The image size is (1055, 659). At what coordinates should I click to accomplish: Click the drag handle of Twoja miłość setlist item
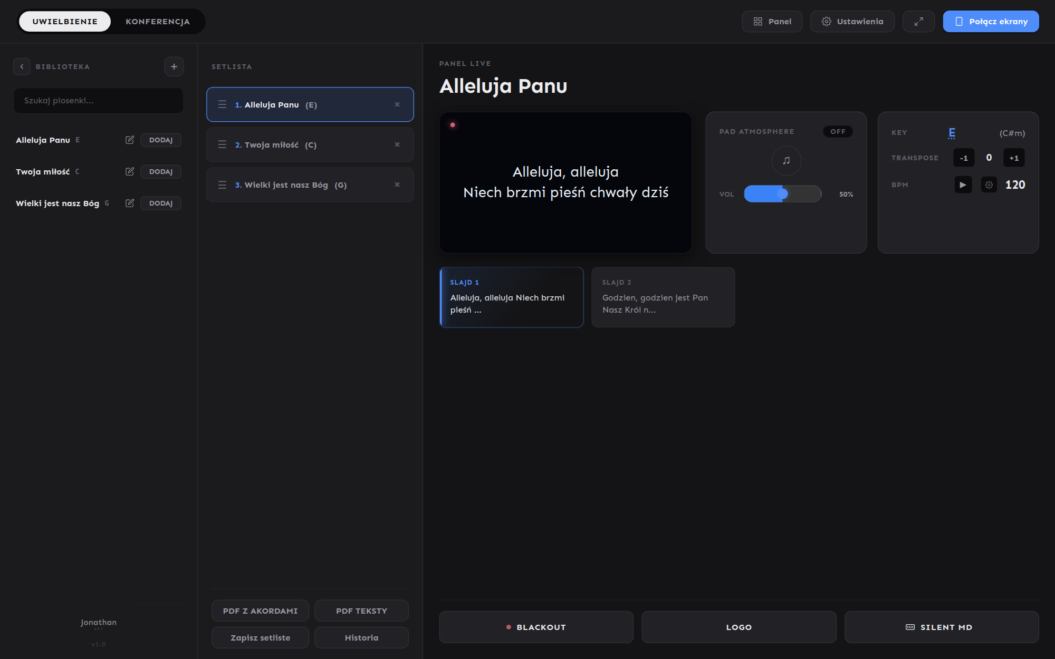coord(222,144)
